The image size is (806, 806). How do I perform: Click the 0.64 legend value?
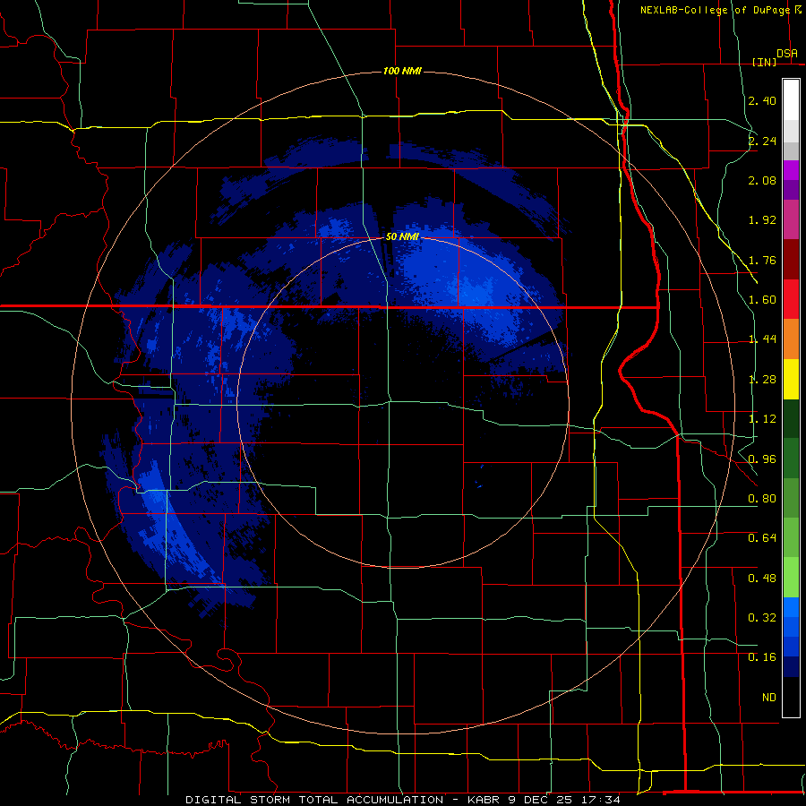(762, 538)
